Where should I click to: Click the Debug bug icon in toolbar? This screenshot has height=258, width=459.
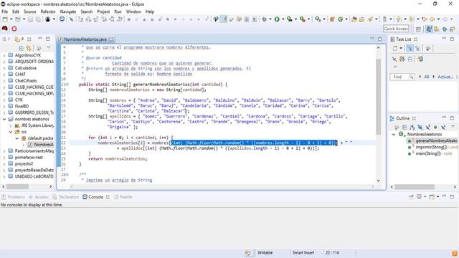pyautogui.click(x=265, y=19)
